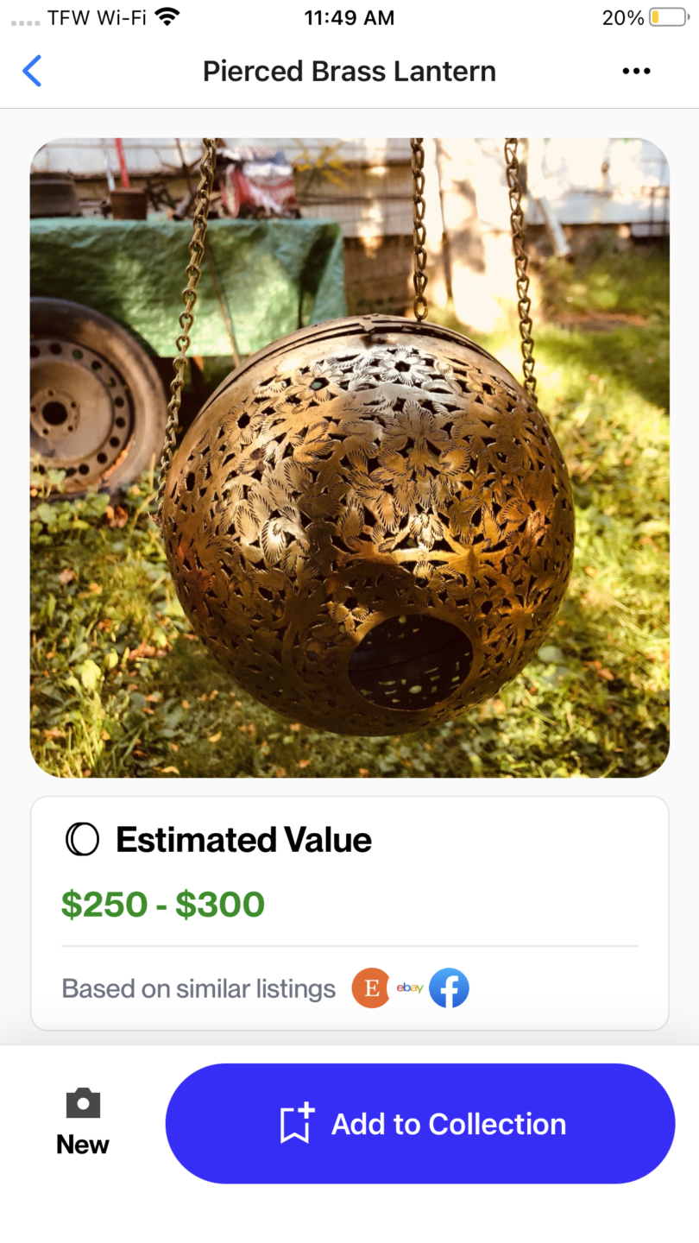This screenshot has height=1243, width=699.
Task: Tap the TFW Wi-Fi carrier label
Action: (97, 17)
